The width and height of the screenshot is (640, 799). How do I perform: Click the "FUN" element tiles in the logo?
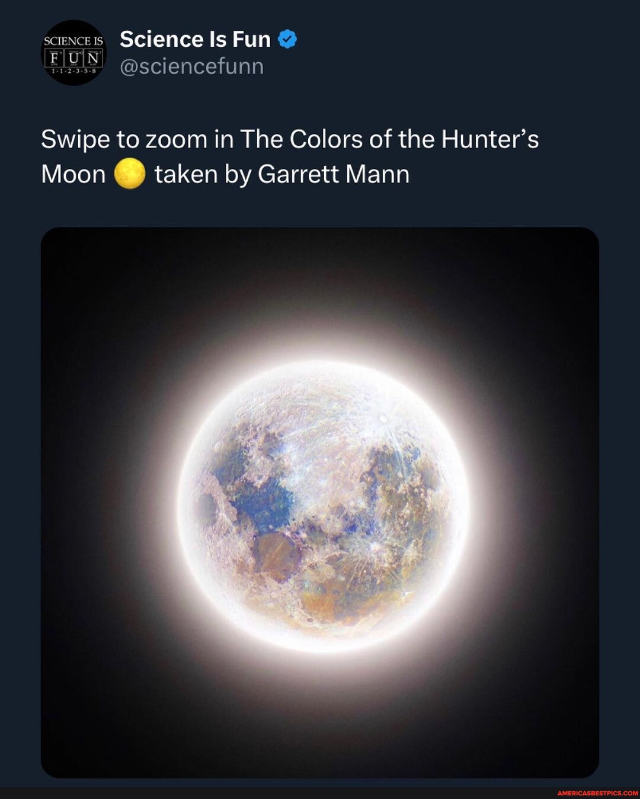click(73, 59)
